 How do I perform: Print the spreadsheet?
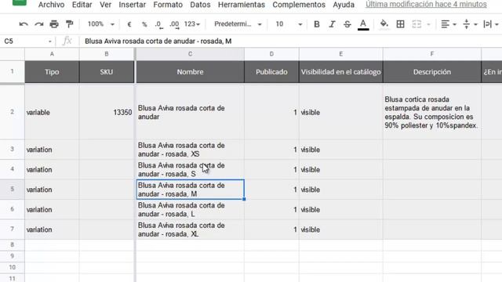pos(54,24)
